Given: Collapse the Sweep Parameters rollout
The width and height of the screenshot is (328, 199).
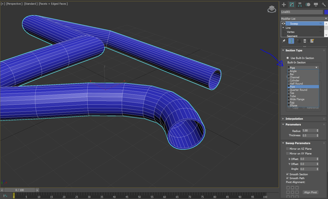Looking at the screenshot, I should pyautogui.click(x=283, y=143).
